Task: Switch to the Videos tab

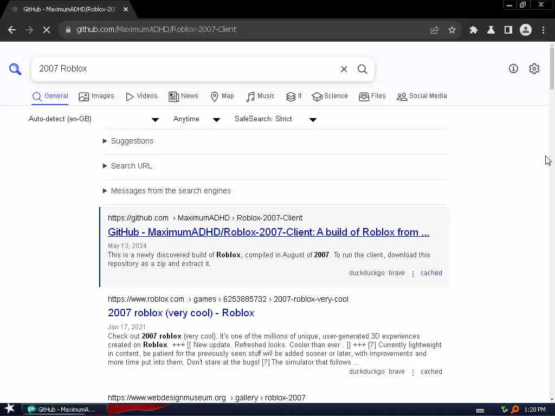Action: (141, 96)
